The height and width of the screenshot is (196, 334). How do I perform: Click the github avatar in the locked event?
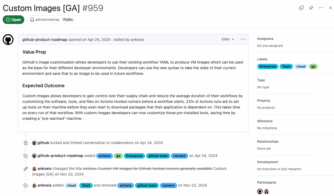pos(34,143)
